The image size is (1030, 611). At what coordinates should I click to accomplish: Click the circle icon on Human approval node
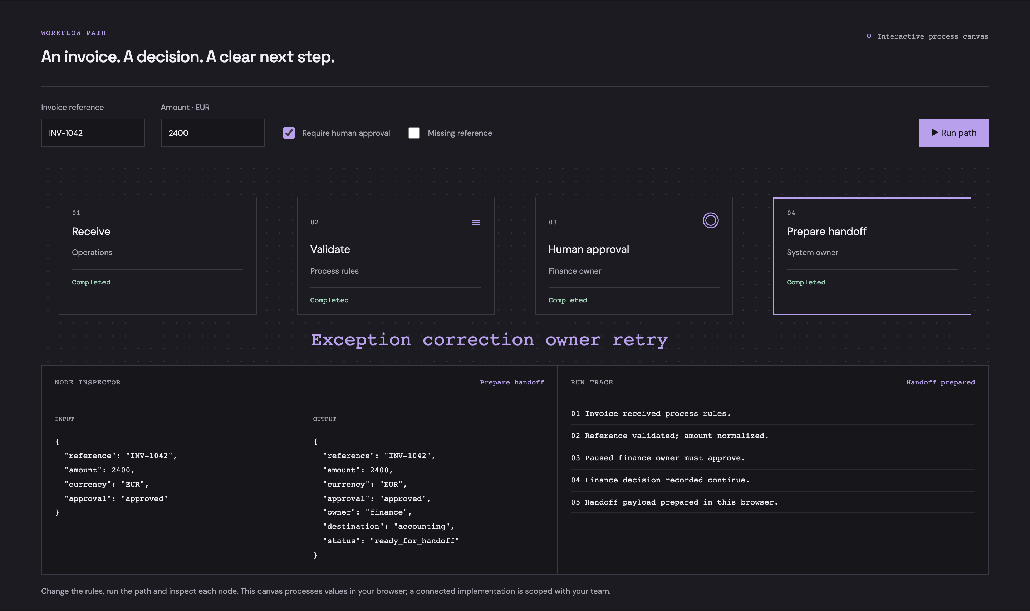711,220
